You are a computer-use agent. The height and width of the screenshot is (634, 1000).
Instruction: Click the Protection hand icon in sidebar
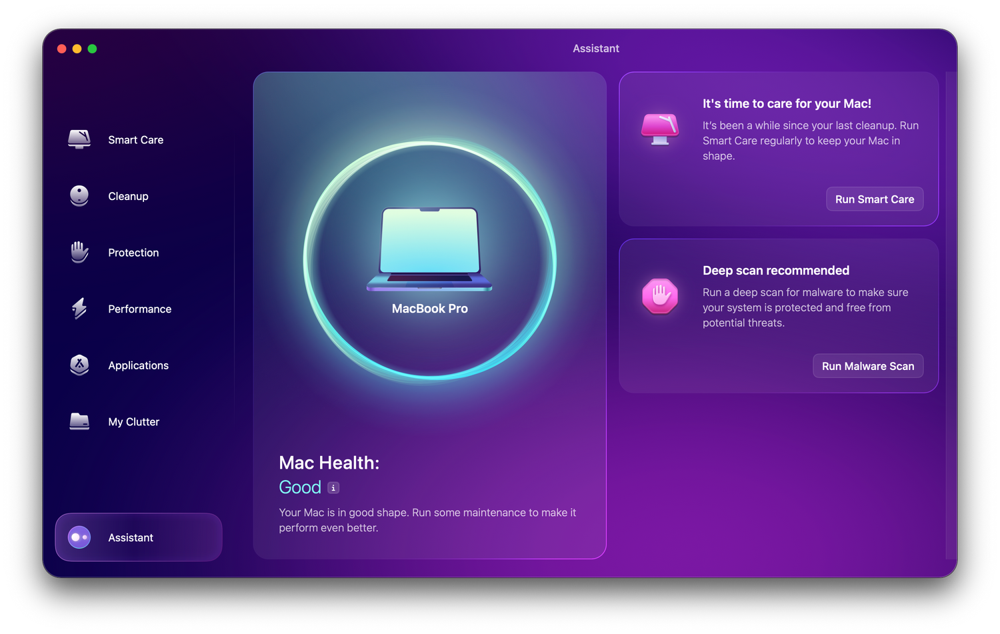79,252
